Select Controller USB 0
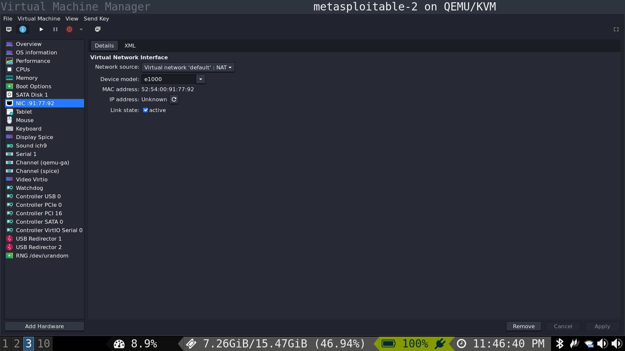The height and width of the screenshot is (351, 625). pyautogui.click(x=44, y=196)
